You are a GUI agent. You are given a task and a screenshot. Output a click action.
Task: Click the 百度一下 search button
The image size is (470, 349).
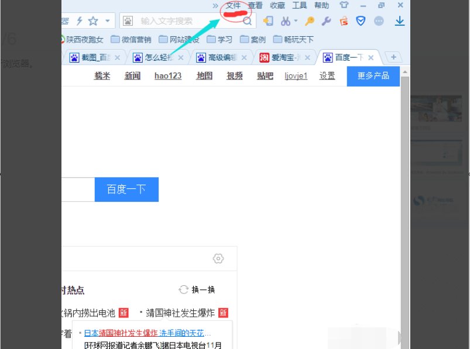[x=126, y=189]
